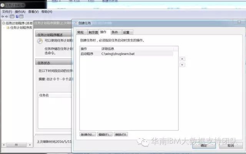Click the 编辑(E)... button
Viewport: 246px width, 154px height.
(105, 134)
